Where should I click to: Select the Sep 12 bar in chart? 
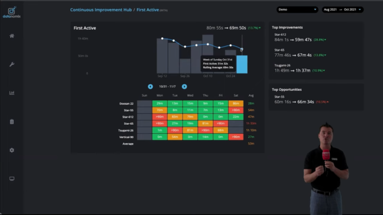click(162, 56)
